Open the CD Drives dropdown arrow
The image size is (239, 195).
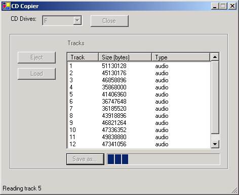(77, 21)
